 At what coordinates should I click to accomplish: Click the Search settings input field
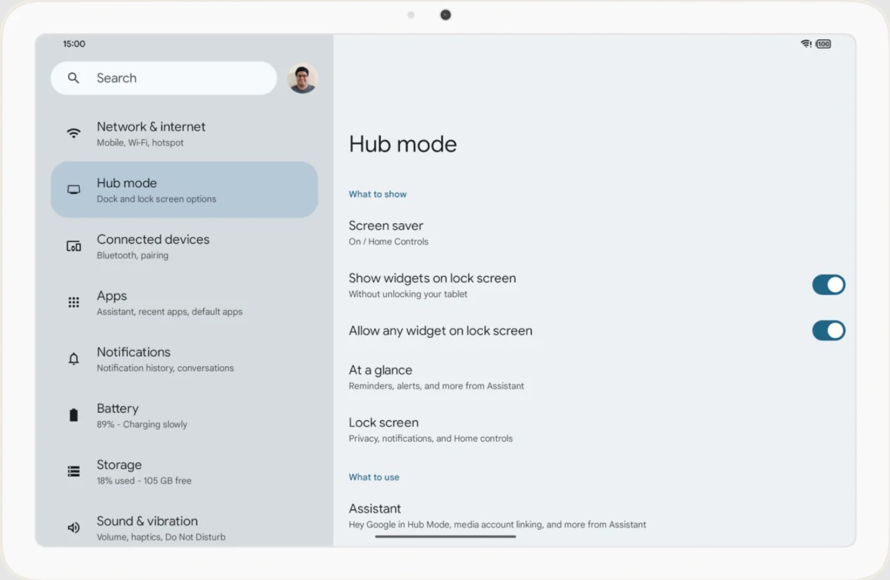click(179, 78)
